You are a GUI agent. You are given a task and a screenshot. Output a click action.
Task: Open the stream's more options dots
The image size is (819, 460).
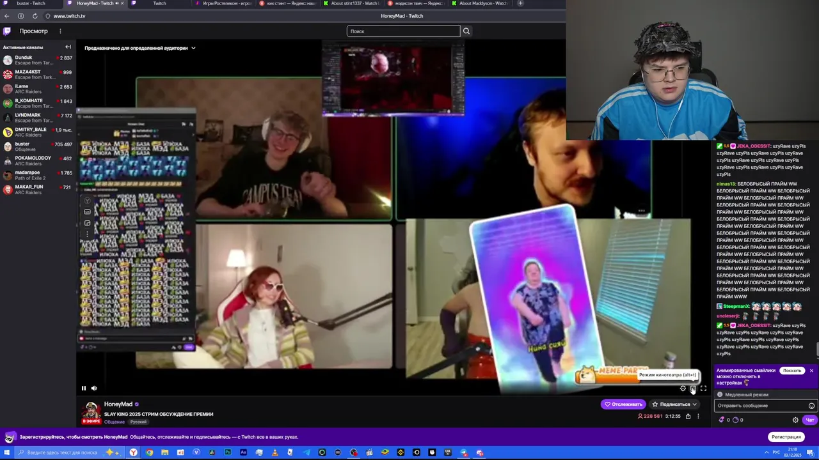click(x=698, y=416)
